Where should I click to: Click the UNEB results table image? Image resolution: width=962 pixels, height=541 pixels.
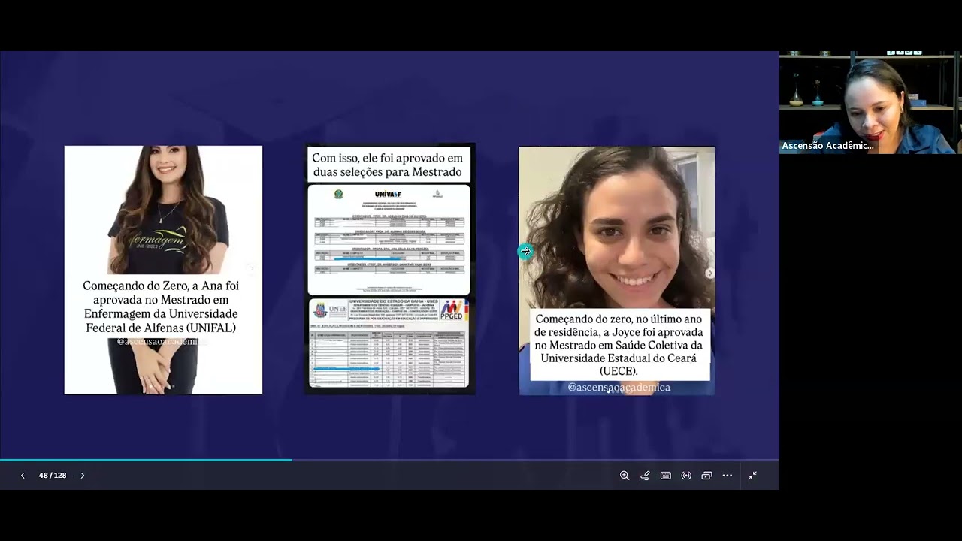tap(389, 344)
